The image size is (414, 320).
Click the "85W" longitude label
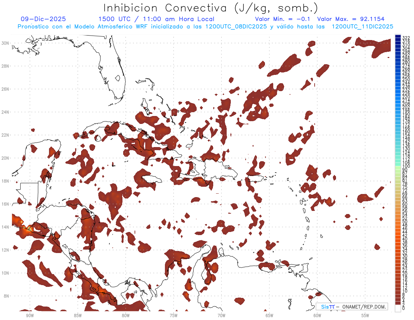(78, 316)
